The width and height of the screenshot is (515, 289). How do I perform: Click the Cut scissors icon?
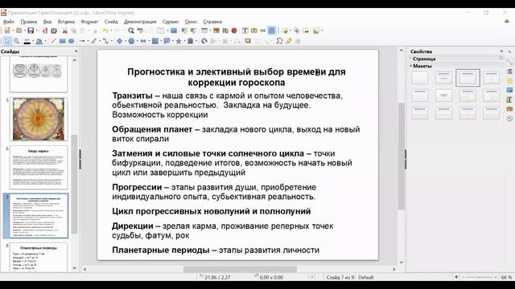(x=65, y=31)
